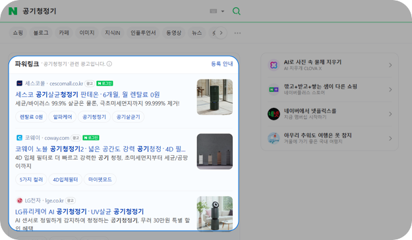Click the 코웨이 favicon icon

coord(19,138)
